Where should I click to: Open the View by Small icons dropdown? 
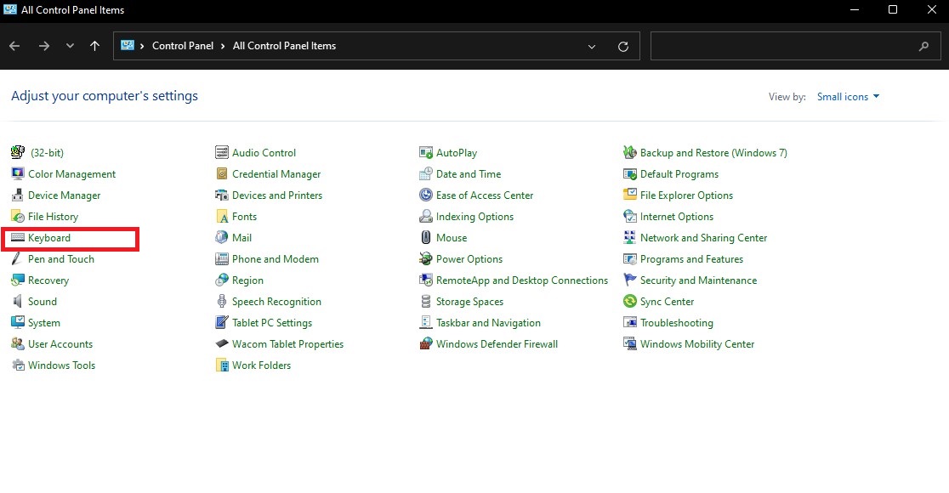pos(848,97)
